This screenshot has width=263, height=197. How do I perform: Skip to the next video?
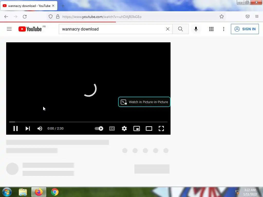[28, 129]
